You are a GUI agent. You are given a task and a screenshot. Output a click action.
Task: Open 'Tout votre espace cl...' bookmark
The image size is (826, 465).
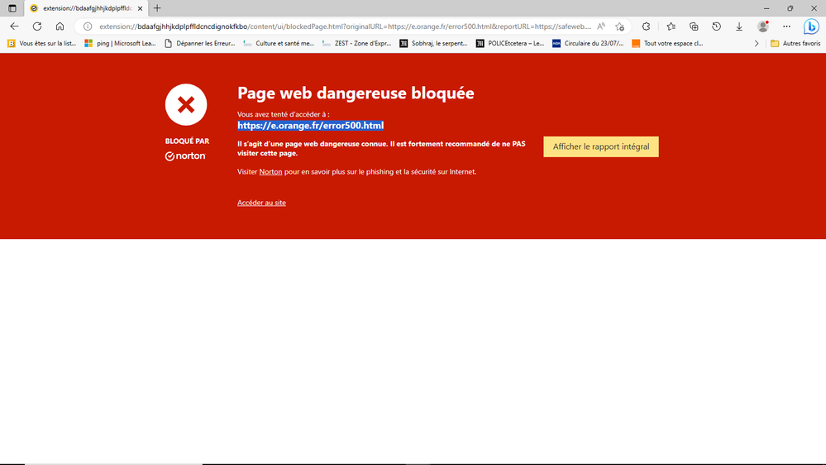[667, 43]
